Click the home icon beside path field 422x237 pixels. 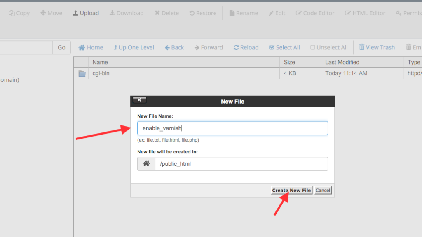146,164
